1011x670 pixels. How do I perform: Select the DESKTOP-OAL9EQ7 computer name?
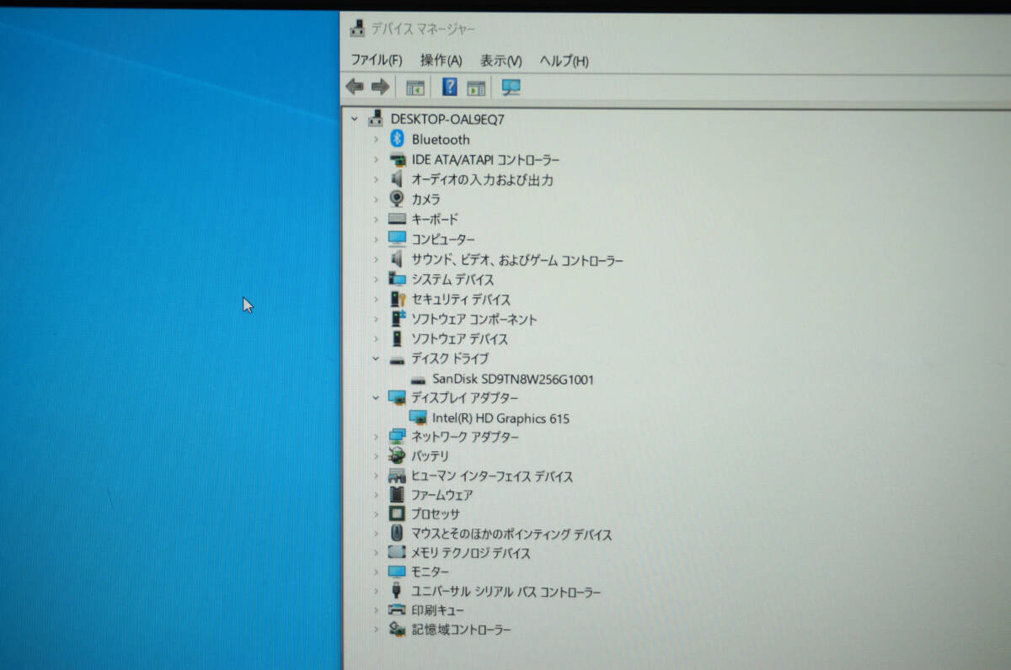click(x=447, y=120)
